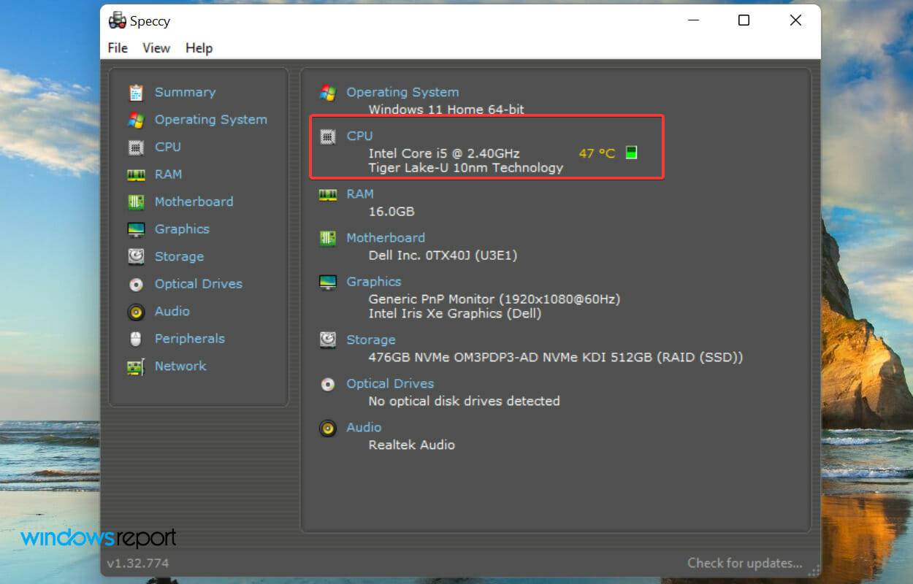Viewport: 913px width, 584px height.
Task: Click the Realtek Audio entry
Action: pos(411,445)
